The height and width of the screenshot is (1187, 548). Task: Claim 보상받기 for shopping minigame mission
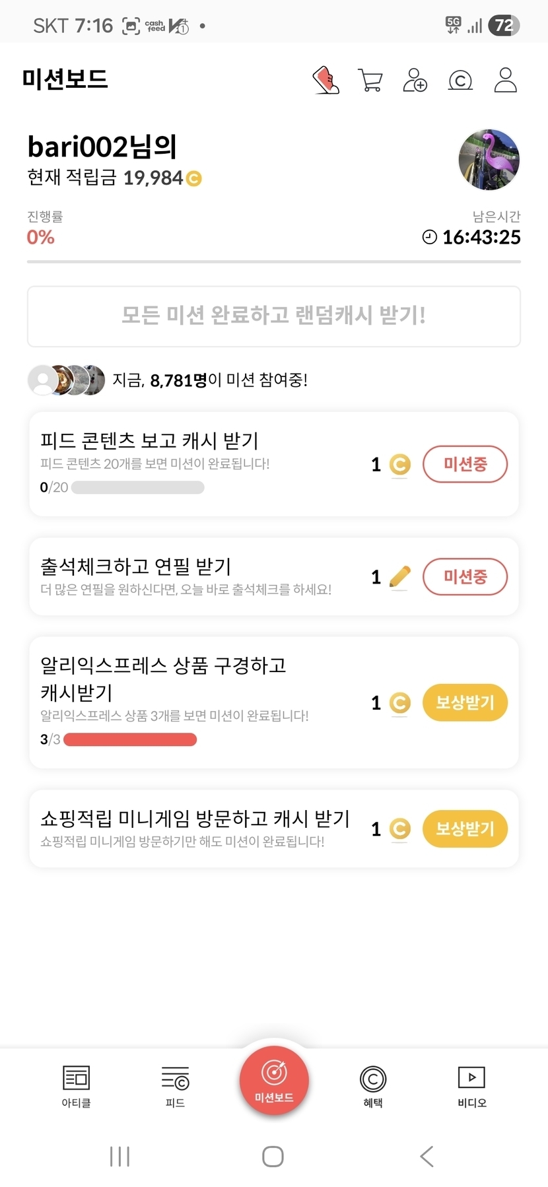click(465, 829)
